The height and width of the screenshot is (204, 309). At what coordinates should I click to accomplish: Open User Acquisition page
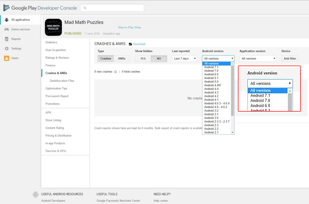click(x=56, y=50)
